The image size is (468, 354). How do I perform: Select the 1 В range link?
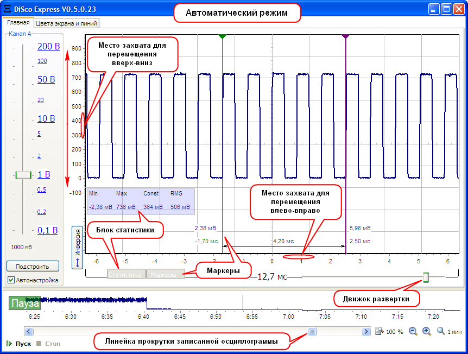[x=43, y=174]
